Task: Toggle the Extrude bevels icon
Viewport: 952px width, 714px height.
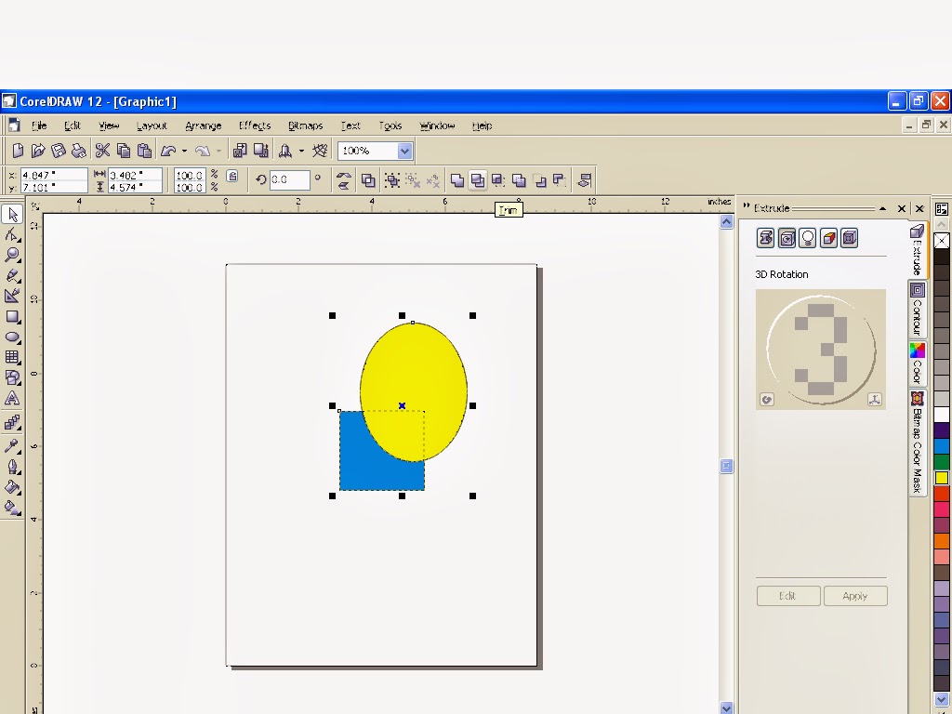Action: (x=850, y=238)
